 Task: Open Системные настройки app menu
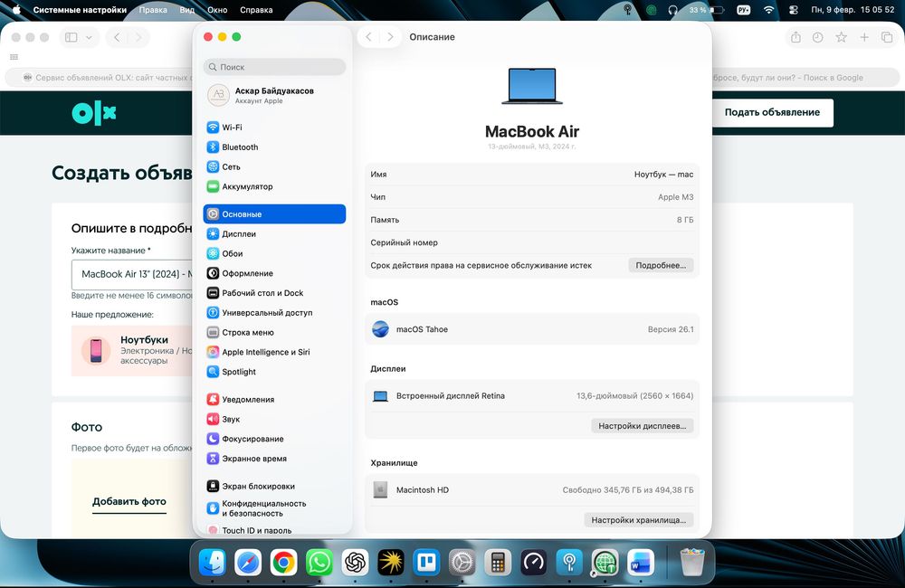(x=80, y=10)
